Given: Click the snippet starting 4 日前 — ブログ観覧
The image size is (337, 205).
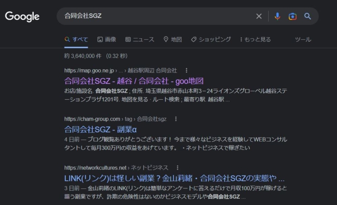Looking at the screenshot, I should [x=176, y=143].
